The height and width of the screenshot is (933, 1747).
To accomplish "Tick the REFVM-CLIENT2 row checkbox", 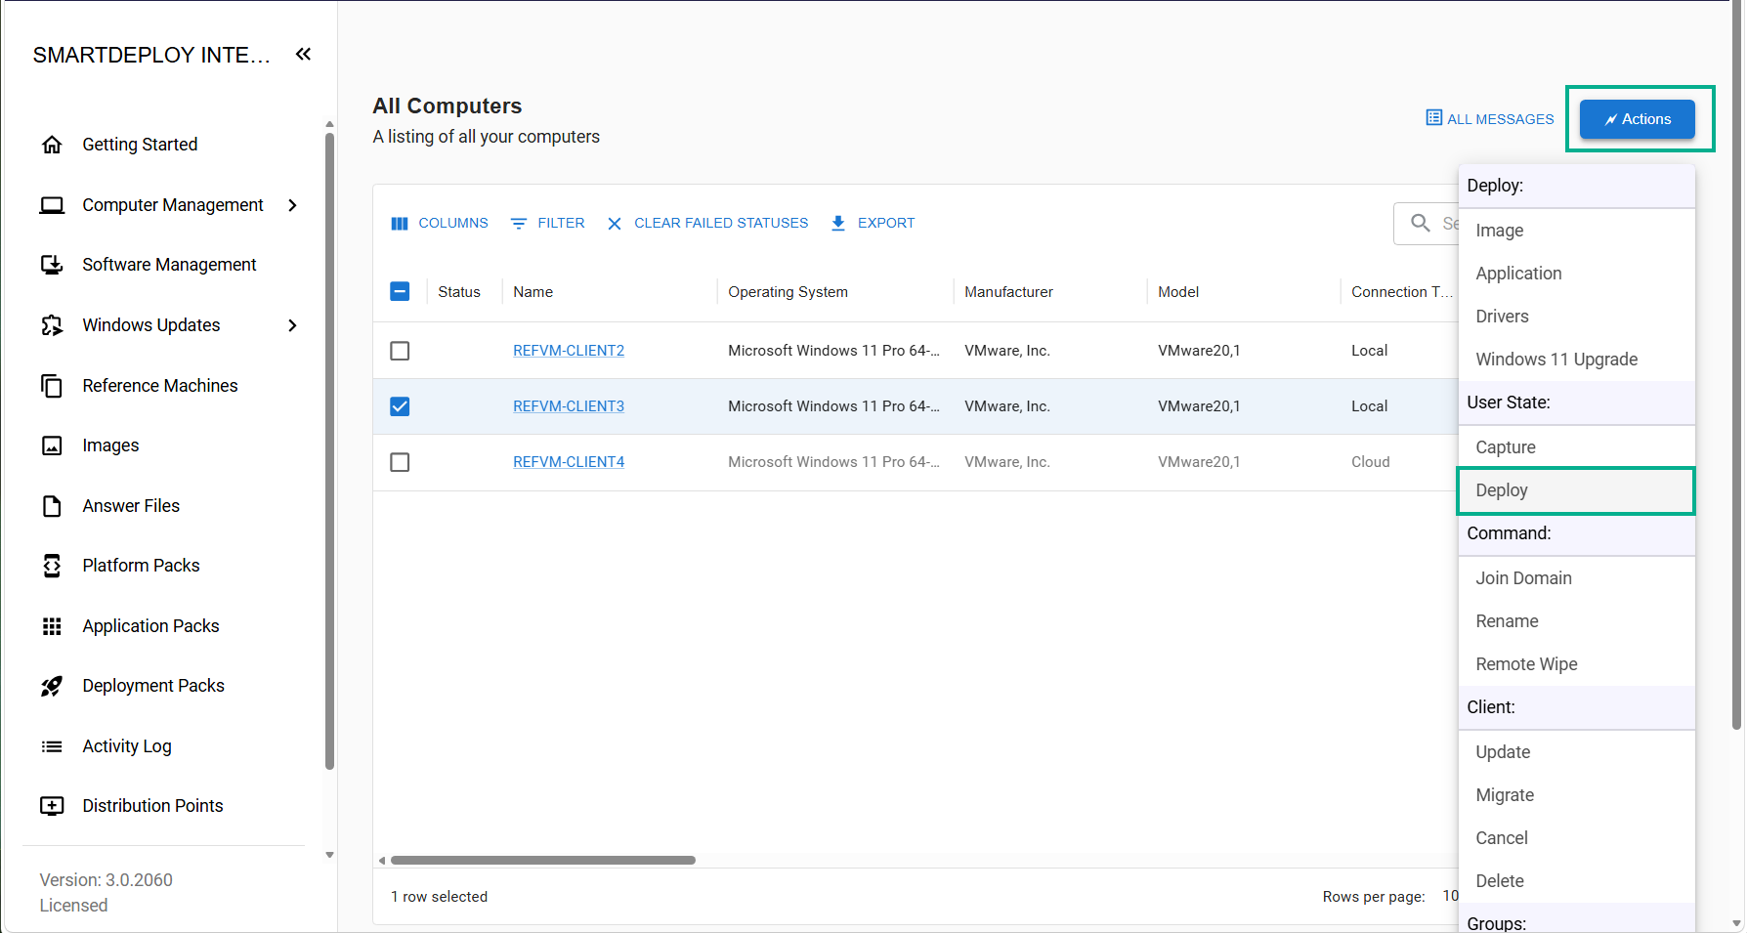I will 400,351.
